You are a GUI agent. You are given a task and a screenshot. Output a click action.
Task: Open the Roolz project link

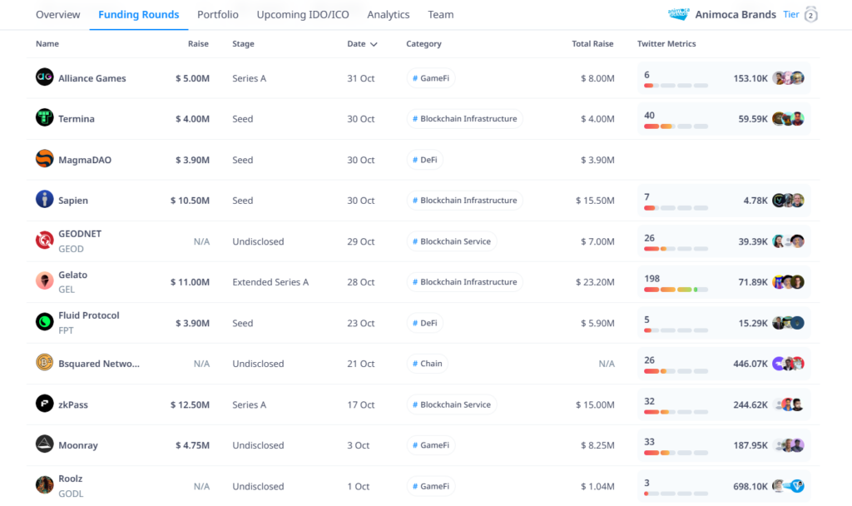pyautogui.click(x=71, y=479)
